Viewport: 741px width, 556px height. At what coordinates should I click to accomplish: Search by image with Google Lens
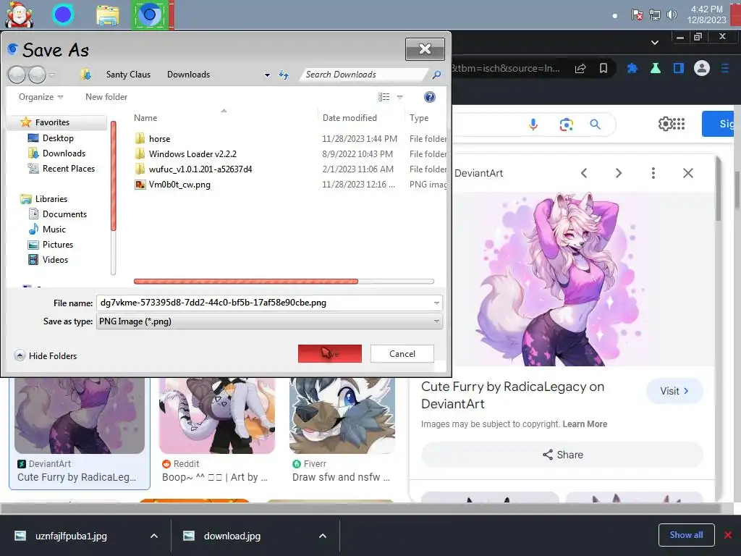tap(566, 125)
